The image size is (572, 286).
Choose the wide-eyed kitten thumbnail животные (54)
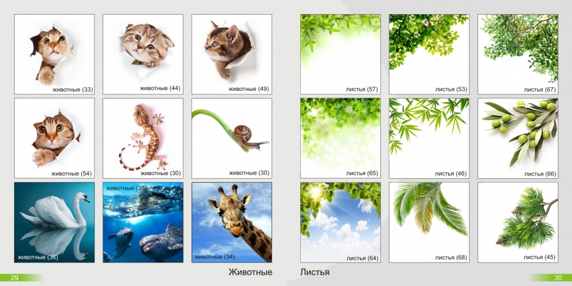pos(54,138)
